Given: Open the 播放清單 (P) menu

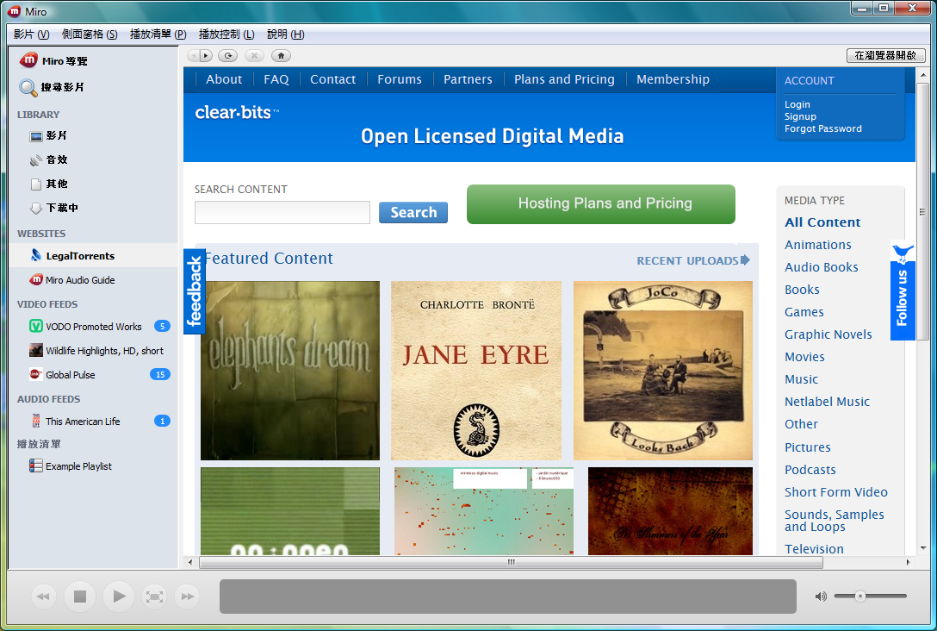Looking at the screenshot, I should 158,34.
